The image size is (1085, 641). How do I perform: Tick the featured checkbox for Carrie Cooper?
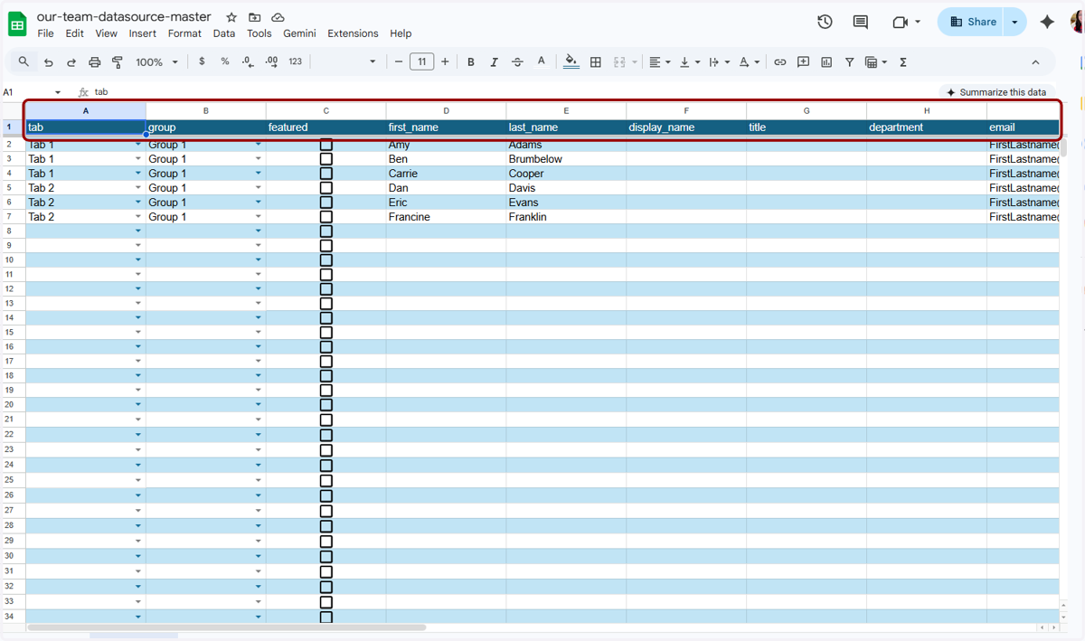pyautogui.click(x=326, y=174)
